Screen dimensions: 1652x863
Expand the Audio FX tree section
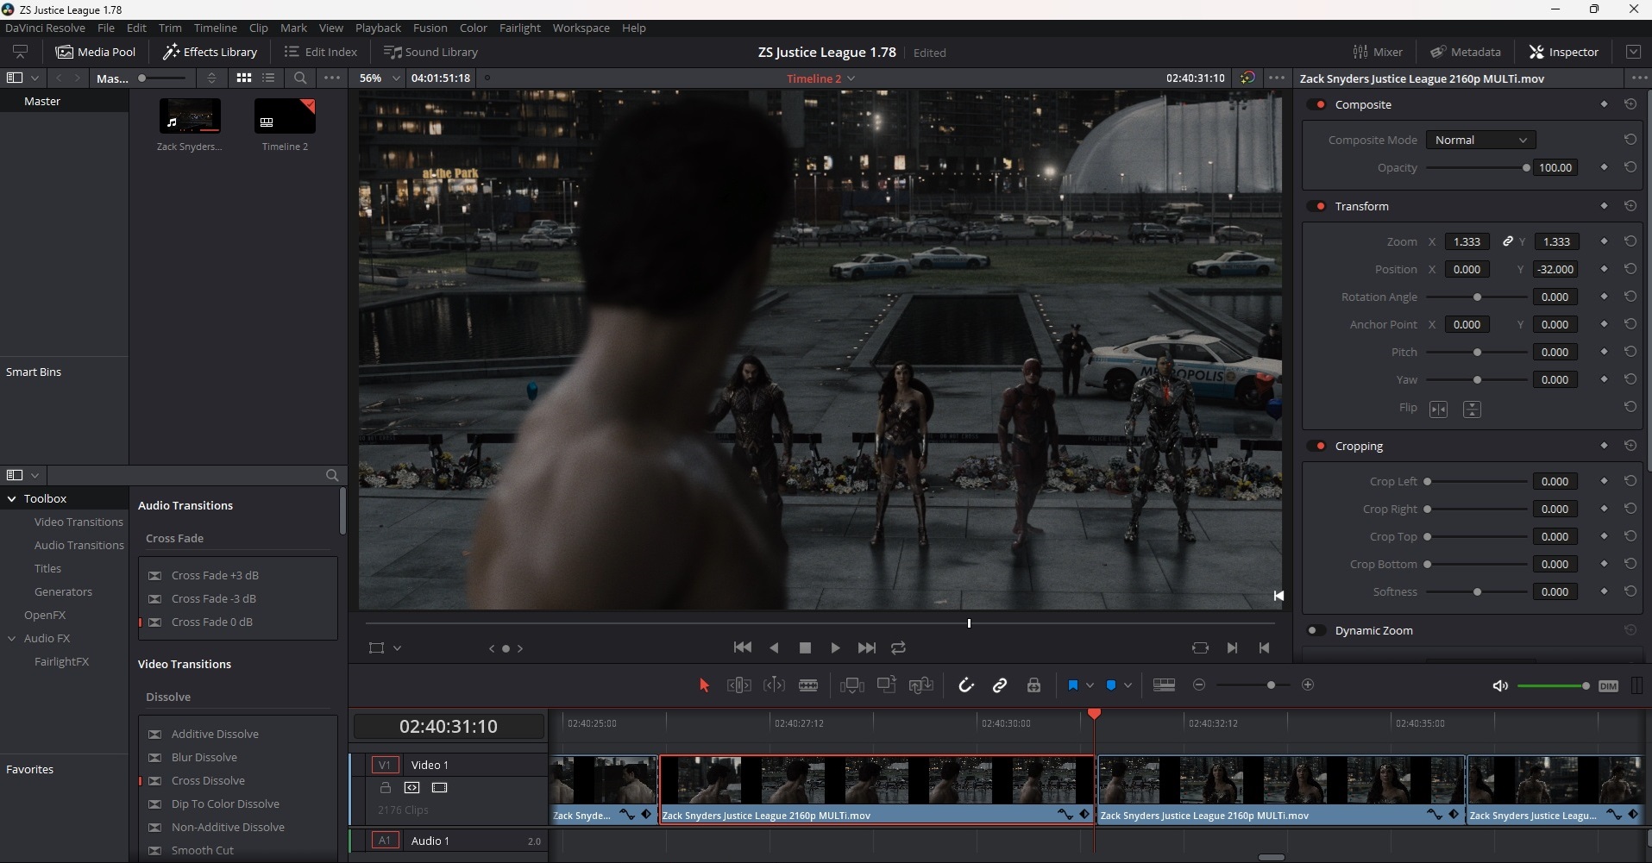(12, 638)
